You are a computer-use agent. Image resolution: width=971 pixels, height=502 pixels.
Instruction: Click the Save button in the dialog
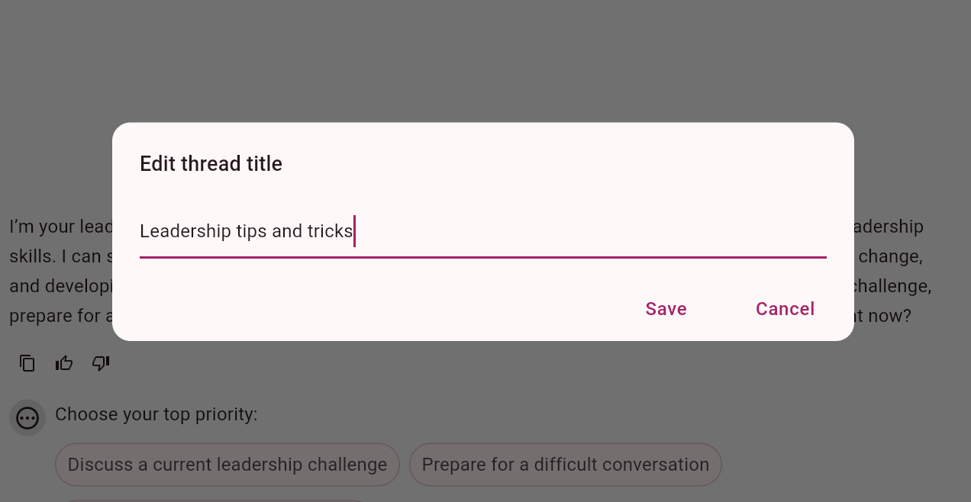coord(666,309)
